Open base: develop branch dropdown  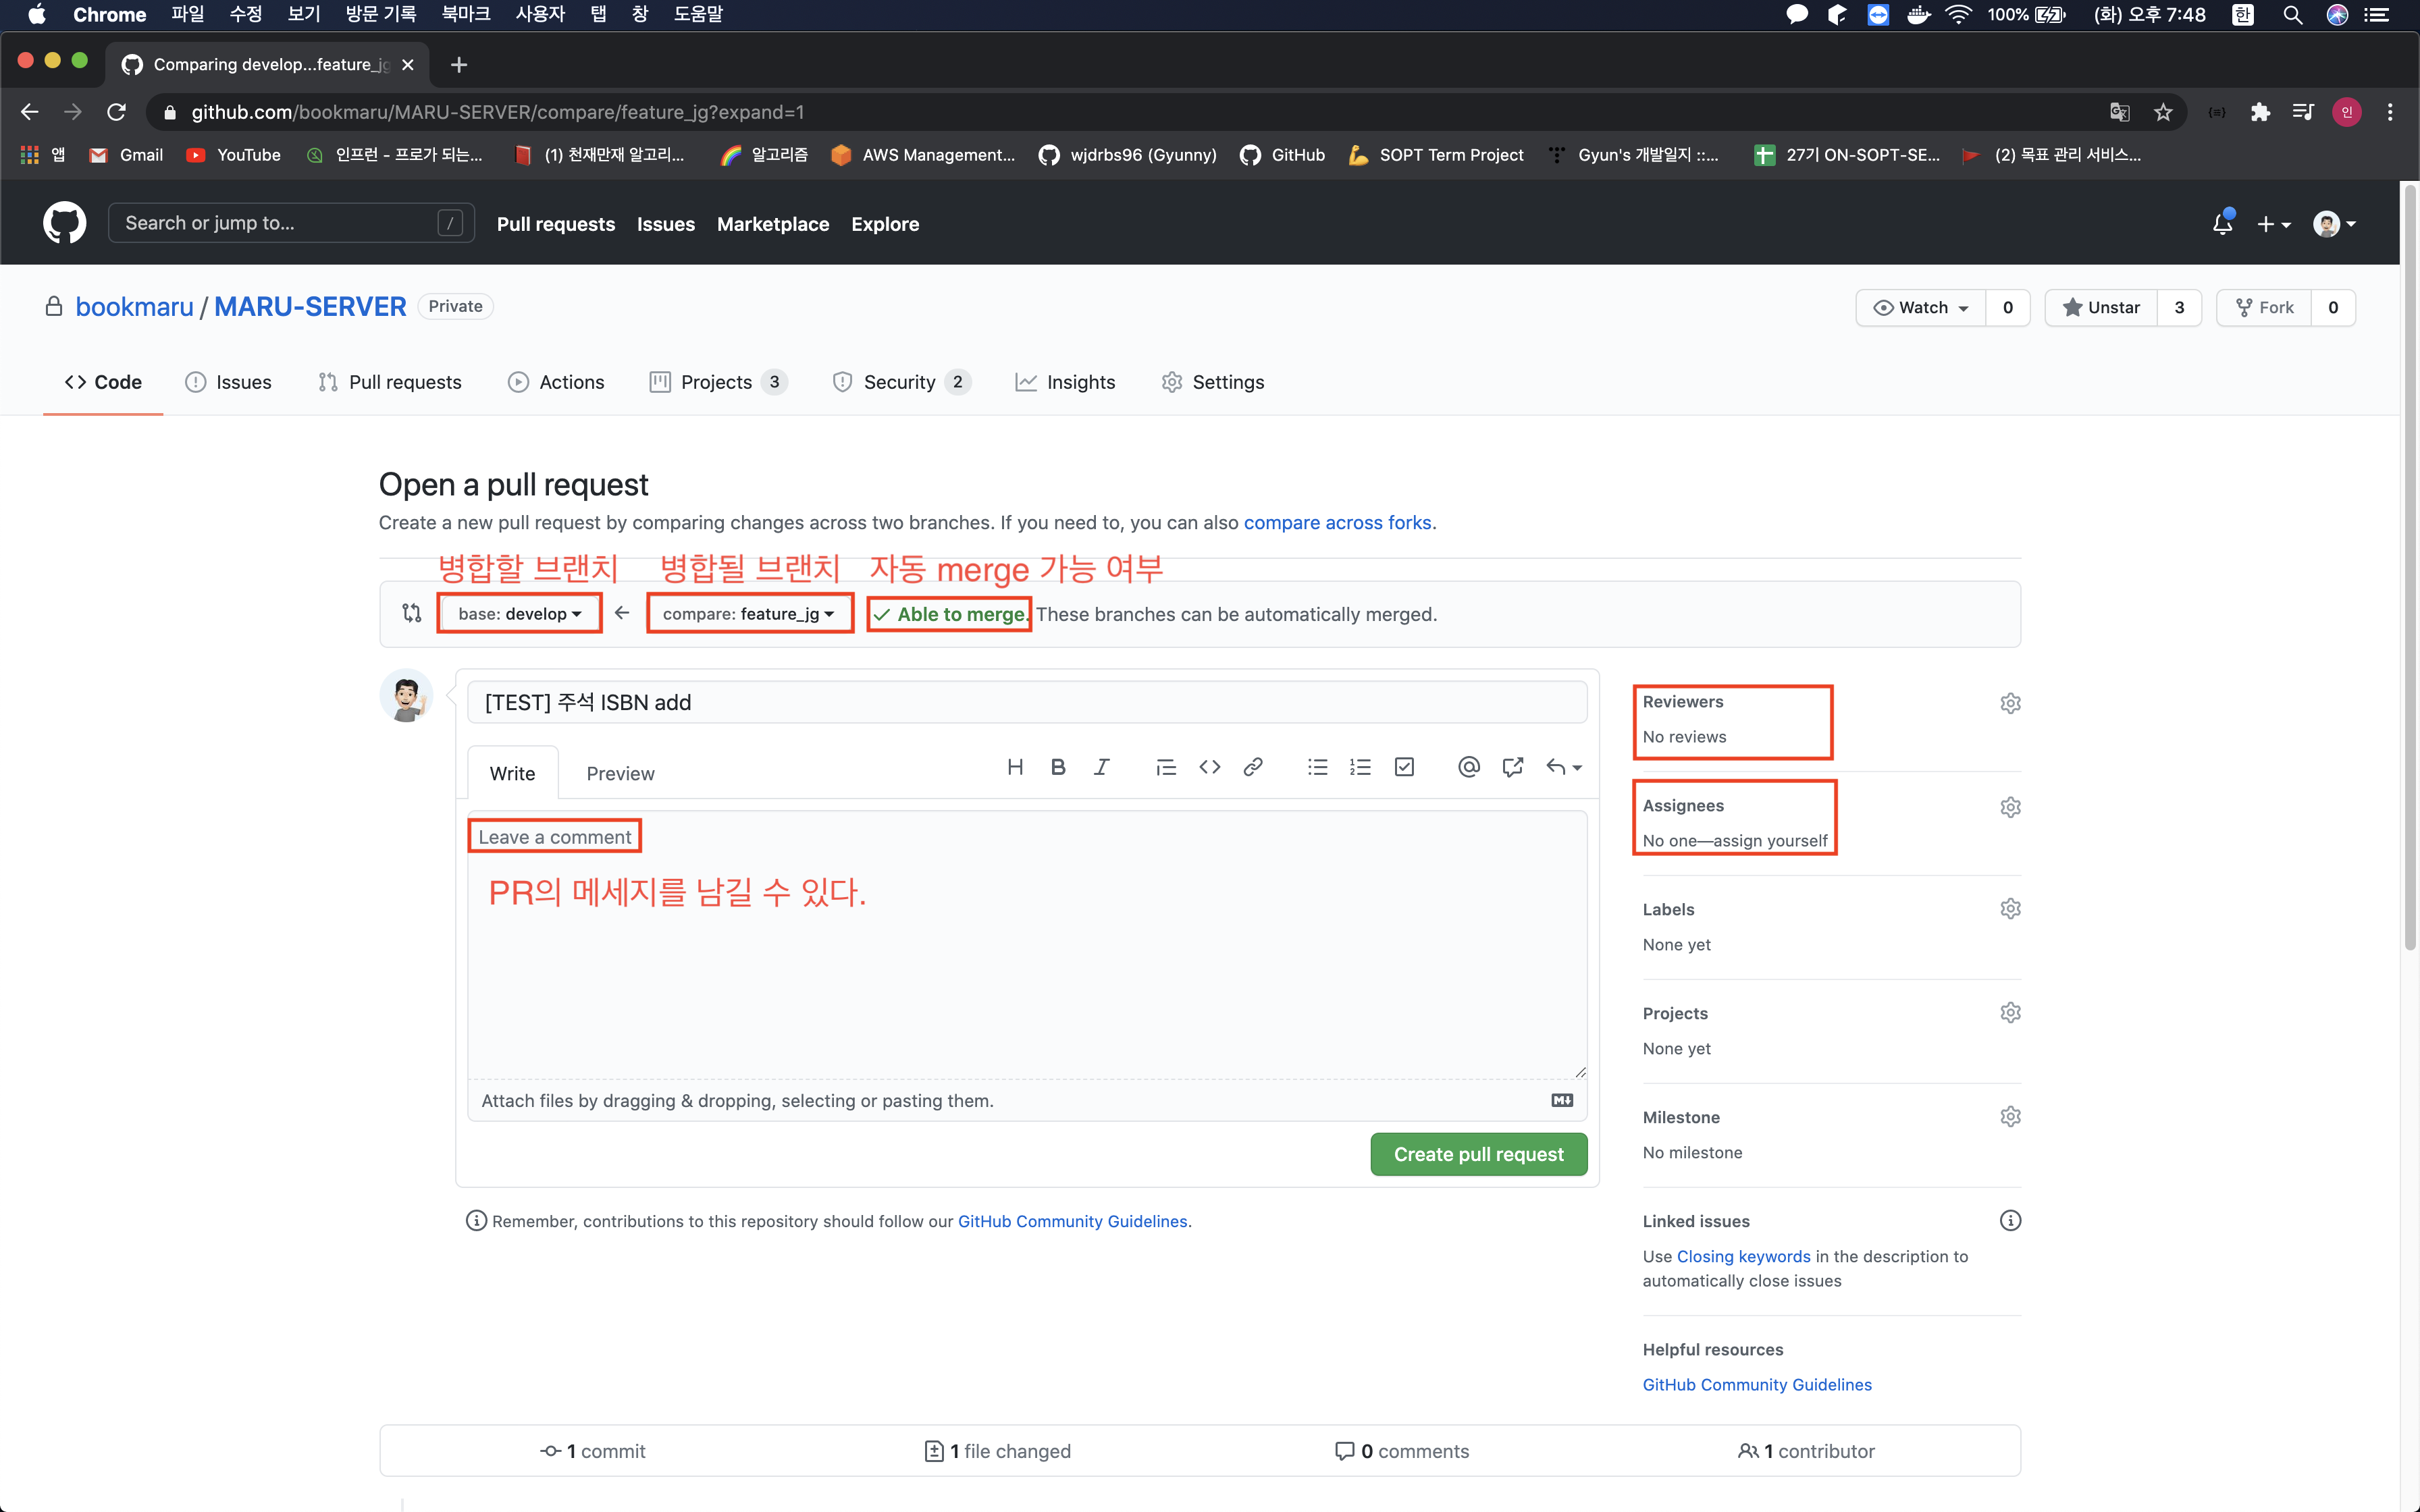pos(520,614)
